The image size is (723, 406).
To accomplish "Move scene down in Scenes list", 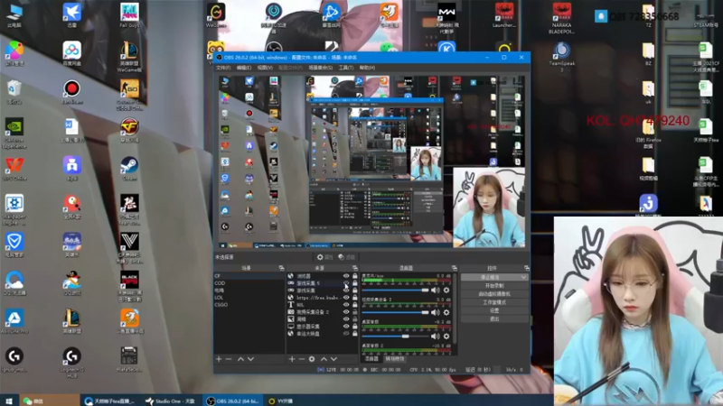I will pos(250,359).
